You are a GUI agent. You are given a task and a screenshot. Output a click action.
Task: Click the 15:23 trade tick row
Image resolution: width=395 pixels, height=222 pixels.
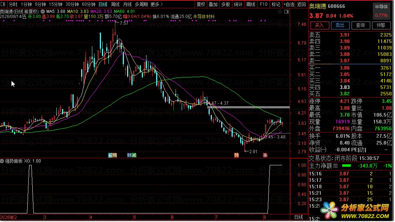coord(350,200)
